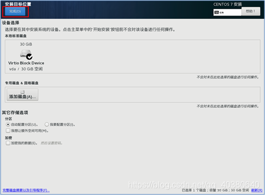Image resolution: width=265 pixels, height=195 pixels.
Task: Click the cn keyboard layout field
Action: (227, 12)
